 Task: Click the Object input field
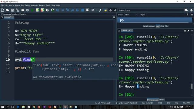[166, 15]
